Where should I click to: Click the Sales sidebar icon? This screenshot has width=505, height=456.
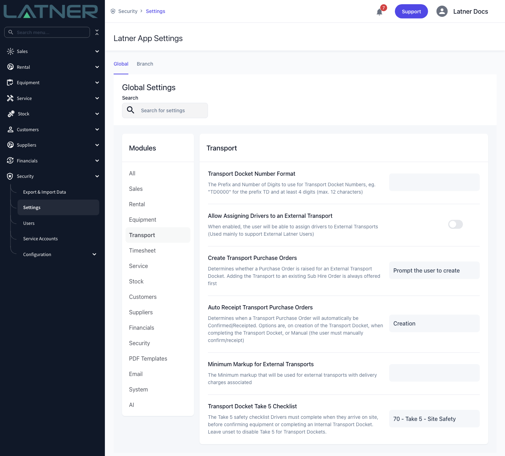coord(11,51)
